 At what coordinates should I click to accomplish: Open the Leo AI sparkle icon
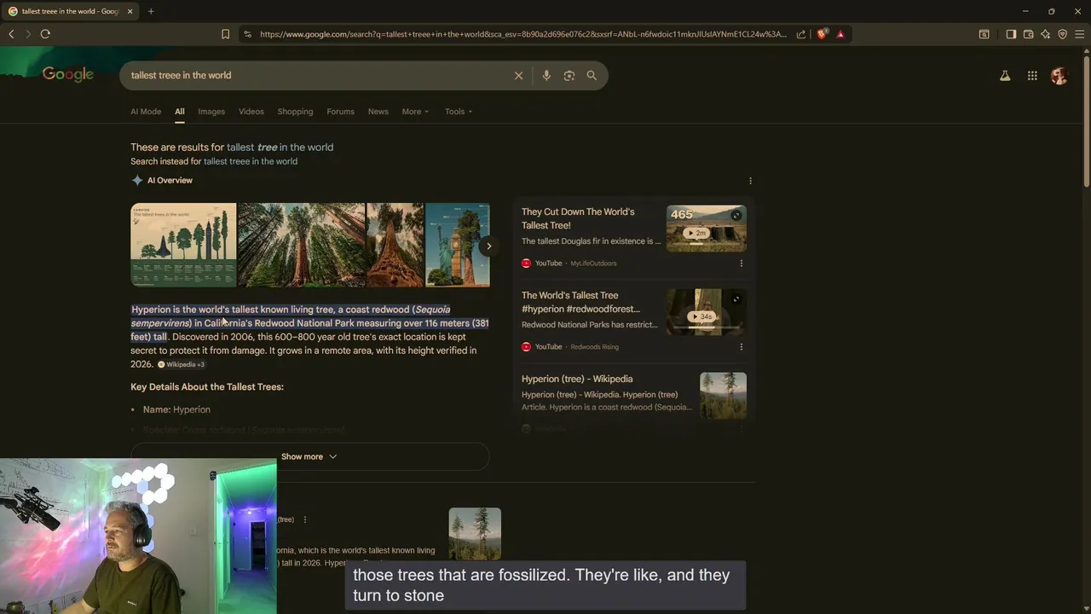(x=1046, y=34)
